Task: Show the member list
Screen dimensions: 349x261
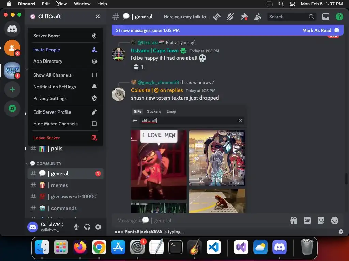Action: coord(258,17)
